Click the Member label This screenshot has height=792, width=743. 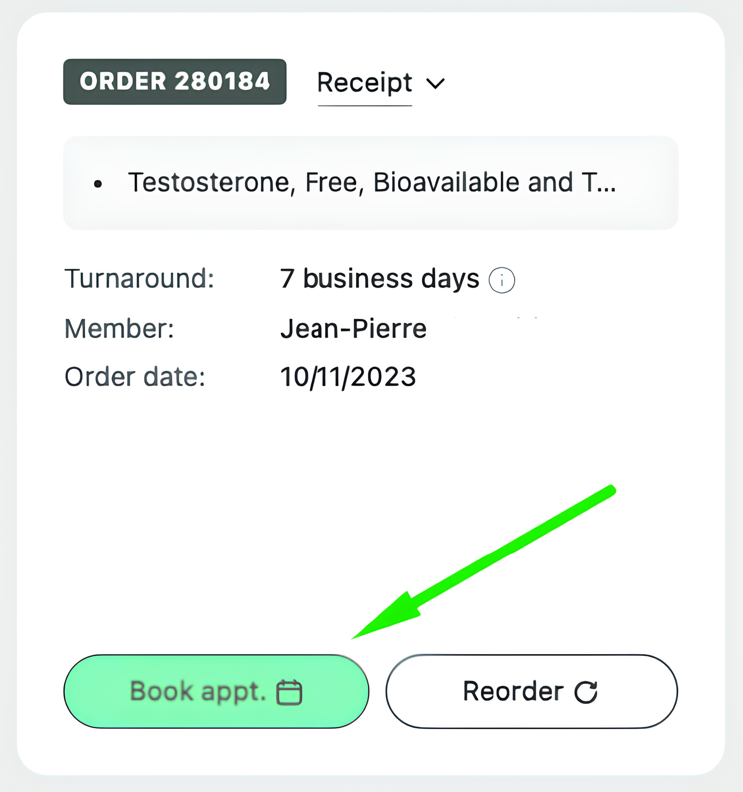[x=119, y=329]
